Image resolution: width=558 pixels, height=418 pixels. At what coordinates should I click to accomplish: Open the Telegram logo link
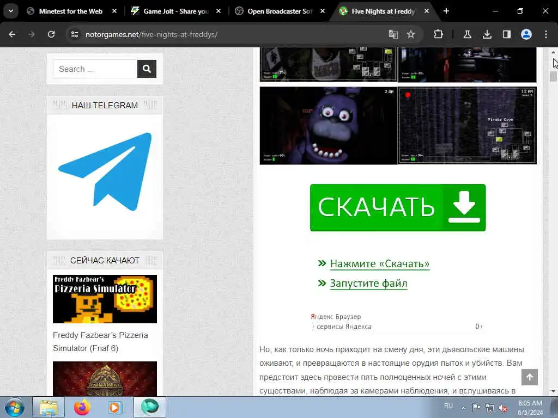[105, 171]
